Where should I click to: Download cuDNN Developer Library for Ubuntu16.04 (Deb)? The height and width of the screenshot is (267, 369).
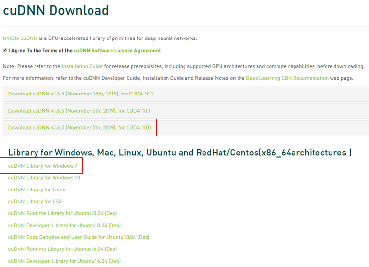coord(64,261)
